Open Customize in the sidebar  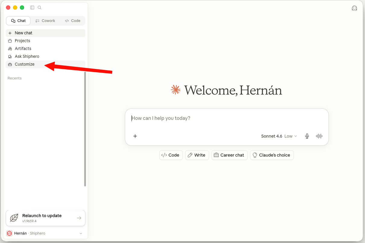pos(46,64)
